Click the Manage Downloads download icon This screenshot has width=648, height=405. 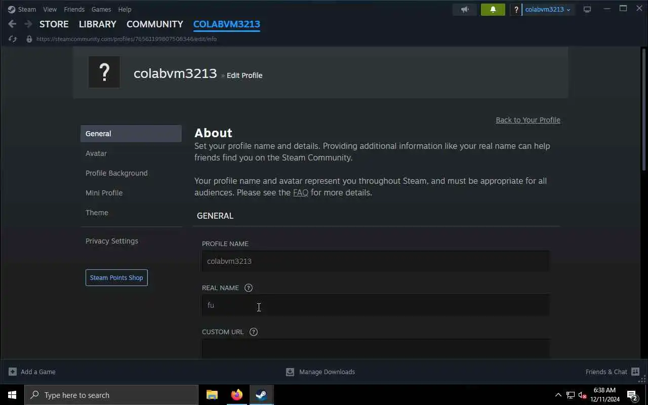pyautogui.click(x=290, y=372)
